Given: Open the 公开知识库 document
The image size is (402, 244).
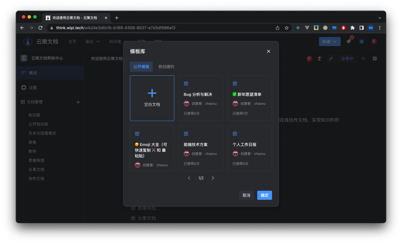Looking at the screenshot, I should point(38,124).
